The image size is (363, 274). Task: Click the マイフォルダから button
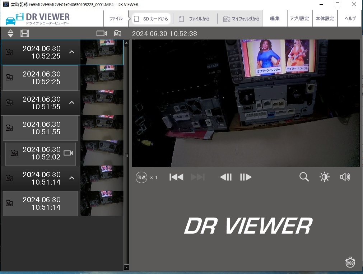tap(241, 19)
